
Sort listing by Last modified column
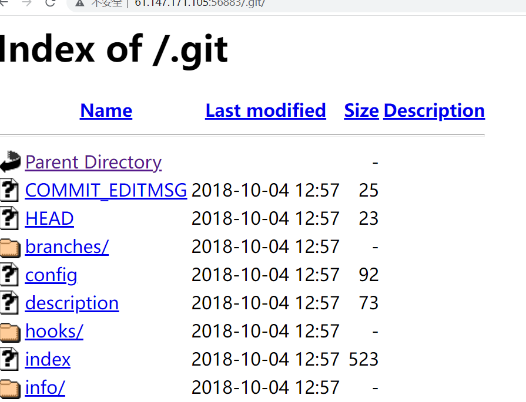[265, 110]
